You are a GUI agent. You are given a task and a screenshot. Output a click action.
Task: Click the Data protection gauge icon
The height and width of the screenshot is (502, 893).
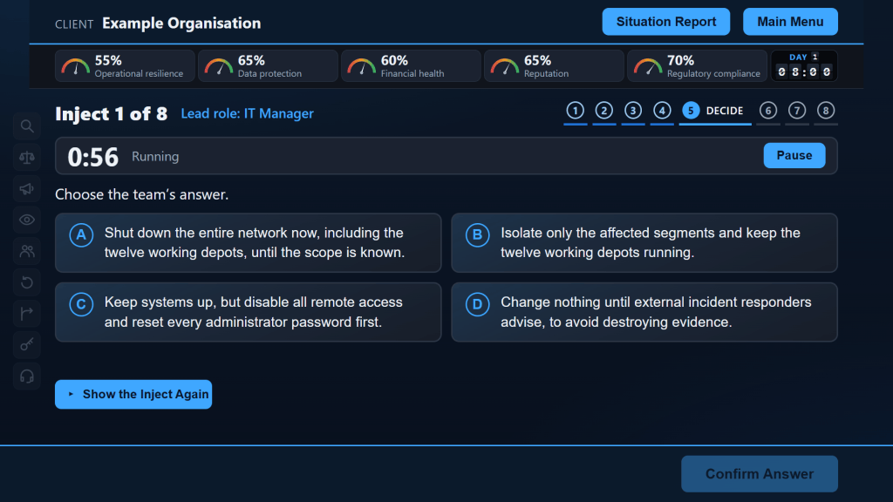tap(219, 66)
